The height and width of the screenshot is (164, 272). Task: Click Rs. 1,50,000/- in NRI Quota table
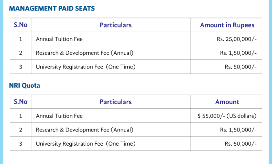[x=238, y=130]
